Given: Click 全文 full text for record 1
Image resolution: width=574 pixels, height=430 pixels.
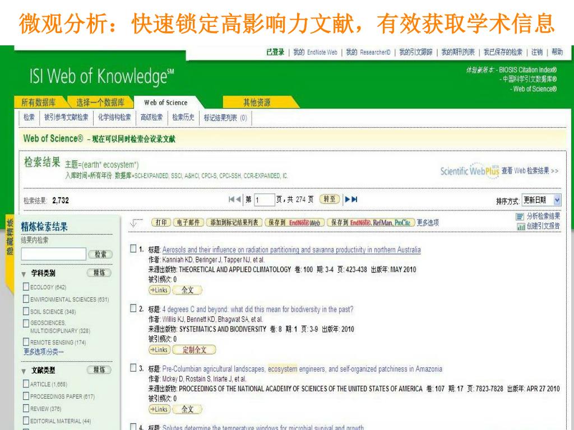Looking at the screenshot, I should click(187, 290).
